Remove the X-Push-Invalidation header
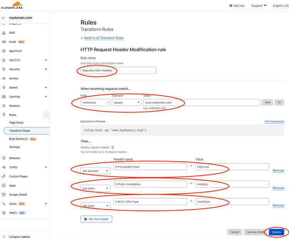Image resolution: width=289 pixels, height=239 pixels. 278,188
